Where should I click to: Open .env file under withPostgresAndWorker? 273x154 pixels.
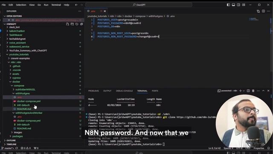point(20,117)
